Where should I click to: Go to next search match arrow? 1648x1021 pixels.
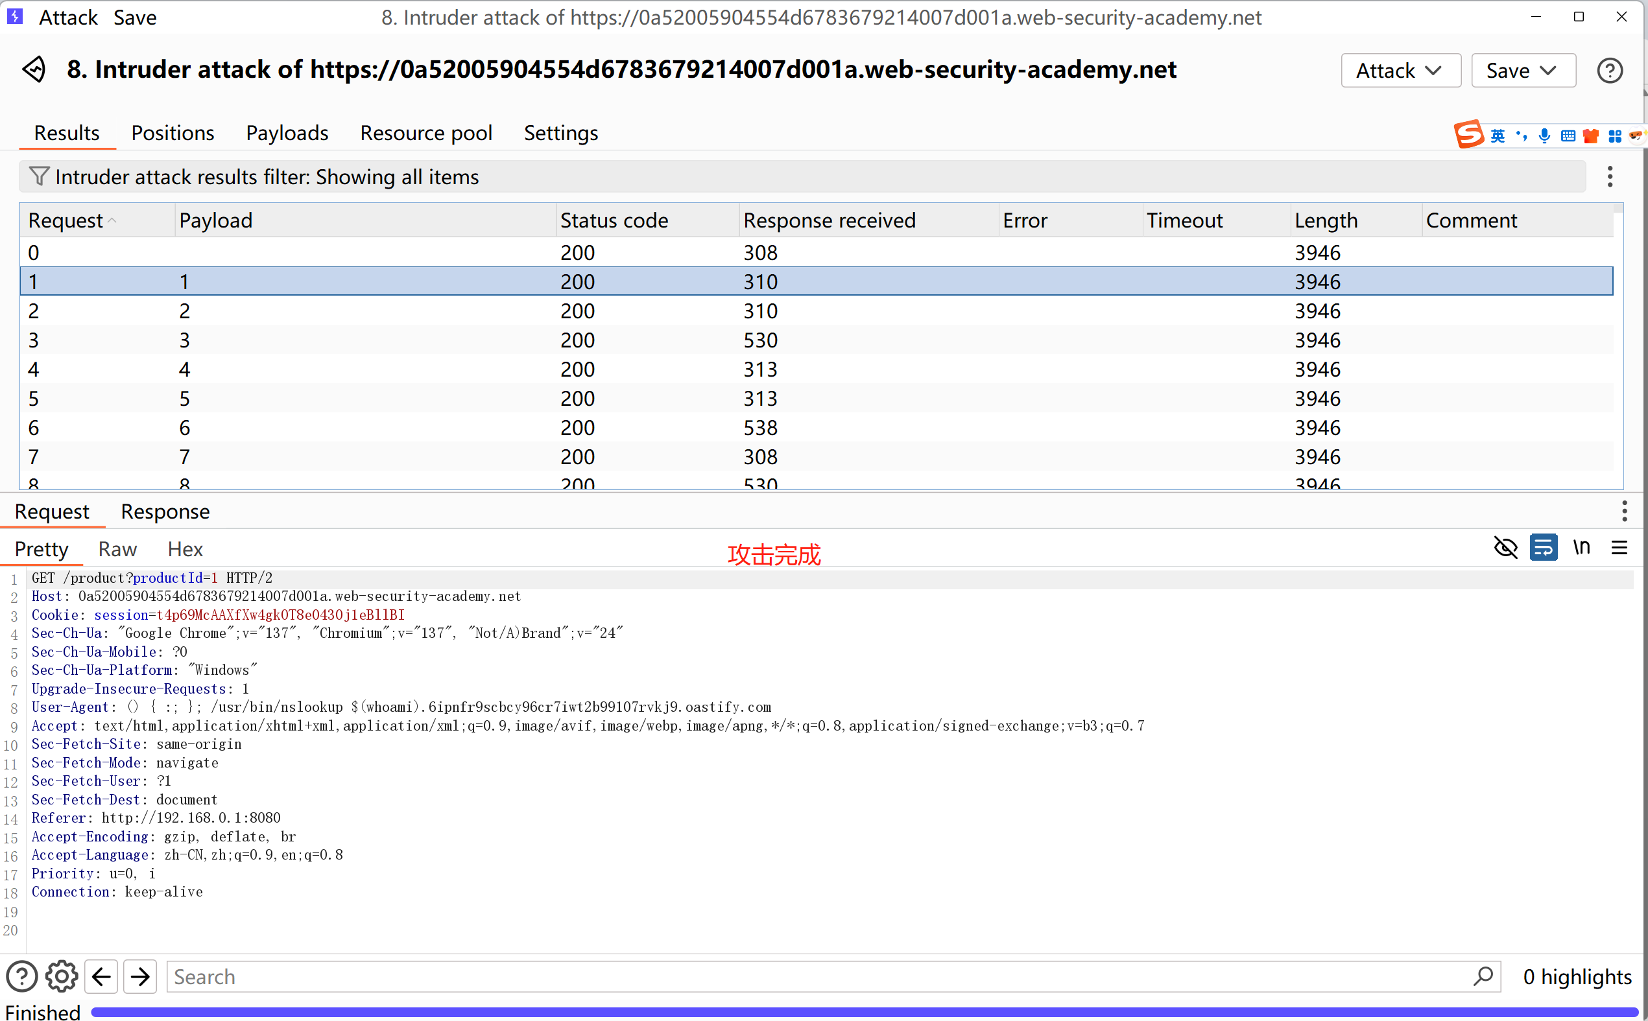(x=141, y=976)
